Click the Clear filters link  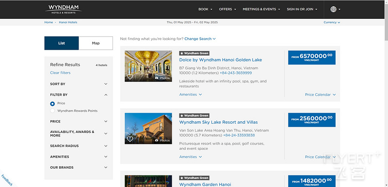[60, 72]
